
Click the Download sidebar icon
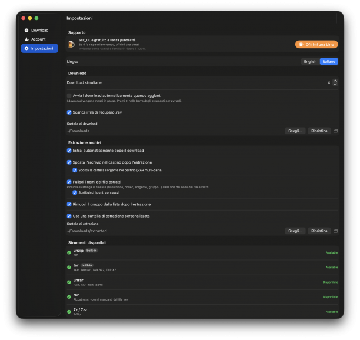(26, 31)
